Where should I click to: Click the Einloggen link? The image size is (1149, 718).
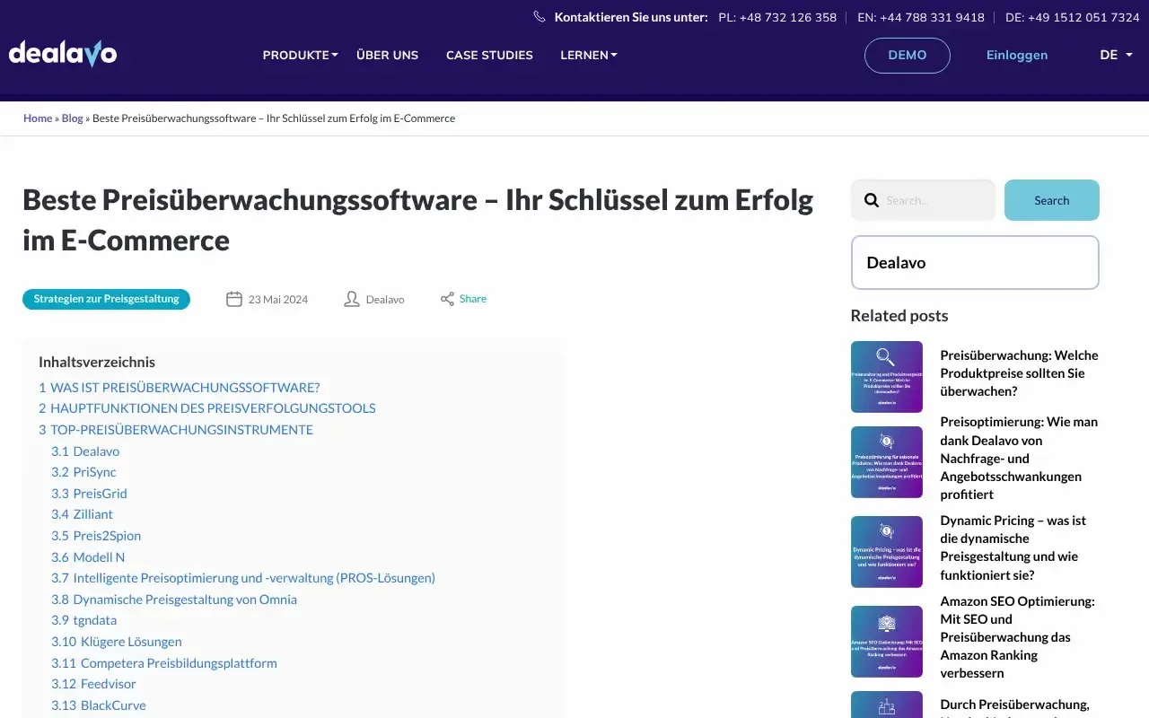(1016, 55)
